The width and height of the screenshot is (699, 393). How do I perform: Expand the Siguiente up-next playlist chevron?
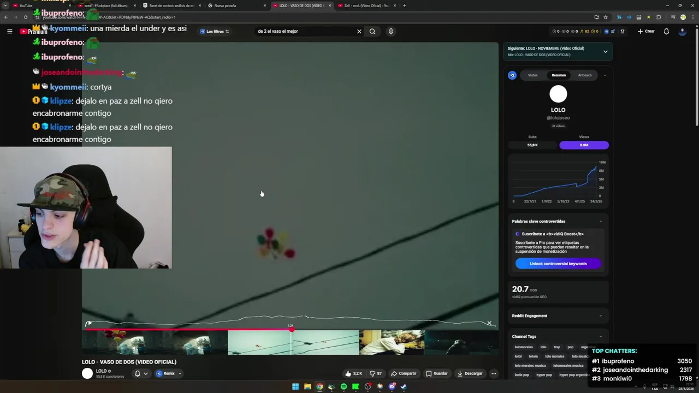pos(605,51)
